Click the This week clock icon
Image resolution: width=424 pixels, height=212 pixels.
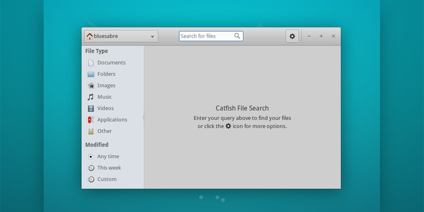coord(91,168)
